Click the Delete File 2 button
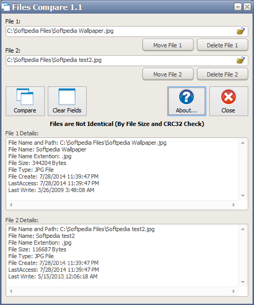 pyautogui.click(x=222, y=74)
